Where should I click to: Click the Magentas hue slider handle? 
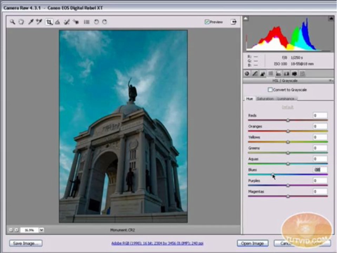coord(288,196)
